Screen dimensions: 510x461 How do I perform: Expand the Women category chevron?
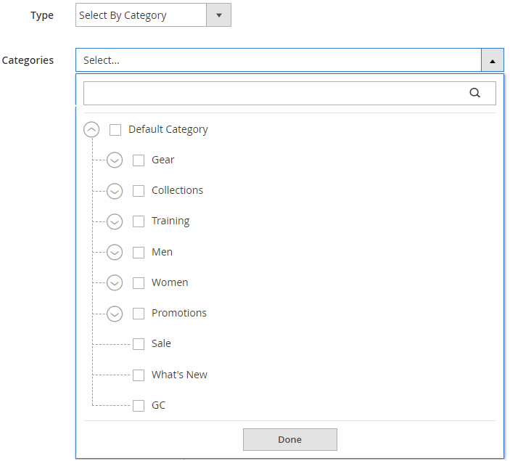(x=115, y=282)
